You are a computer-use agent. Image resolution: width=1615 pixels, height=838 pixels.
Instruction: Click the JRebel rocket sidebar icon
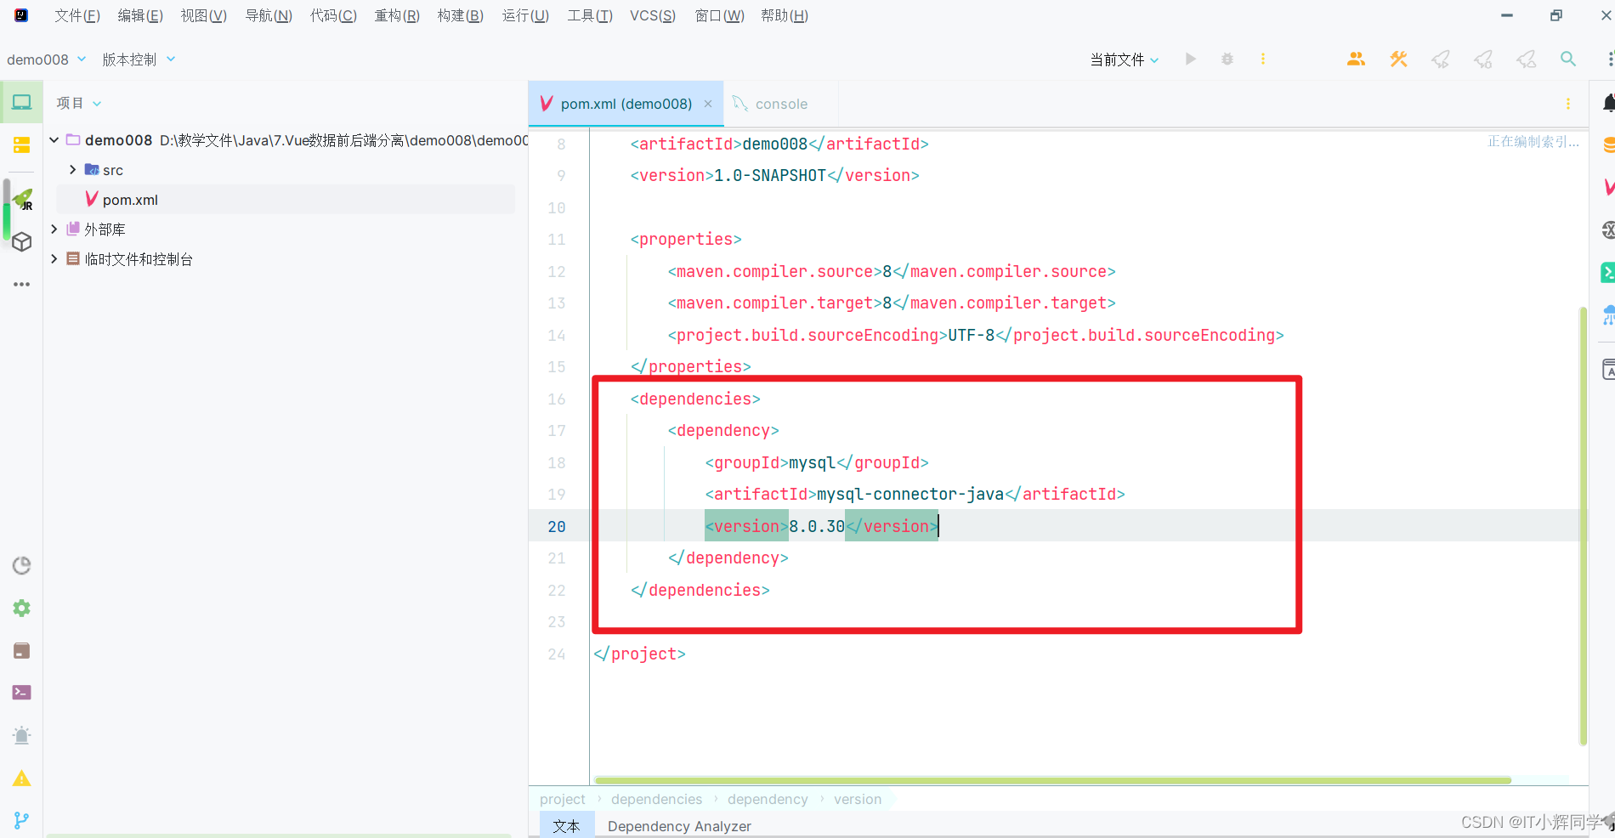(23, 200)
